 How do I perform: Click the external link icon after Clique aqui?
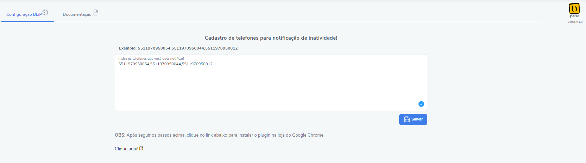141,148
